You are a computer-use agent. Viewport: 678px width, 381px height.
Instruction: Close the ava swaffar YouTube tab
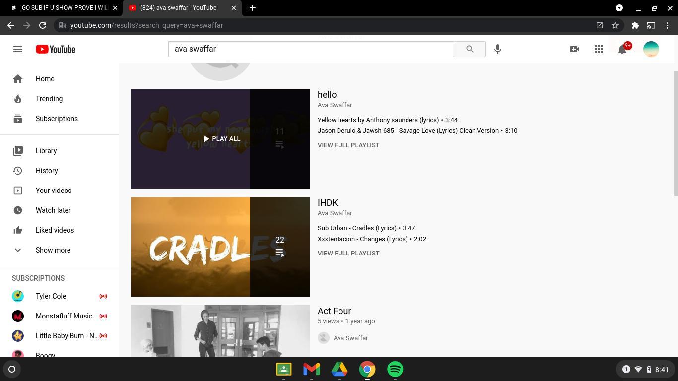coord(234,8)
